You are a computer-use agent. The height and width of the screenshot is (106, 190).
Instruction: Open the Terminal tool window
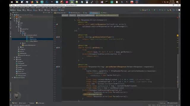click(x=31, y=103)
